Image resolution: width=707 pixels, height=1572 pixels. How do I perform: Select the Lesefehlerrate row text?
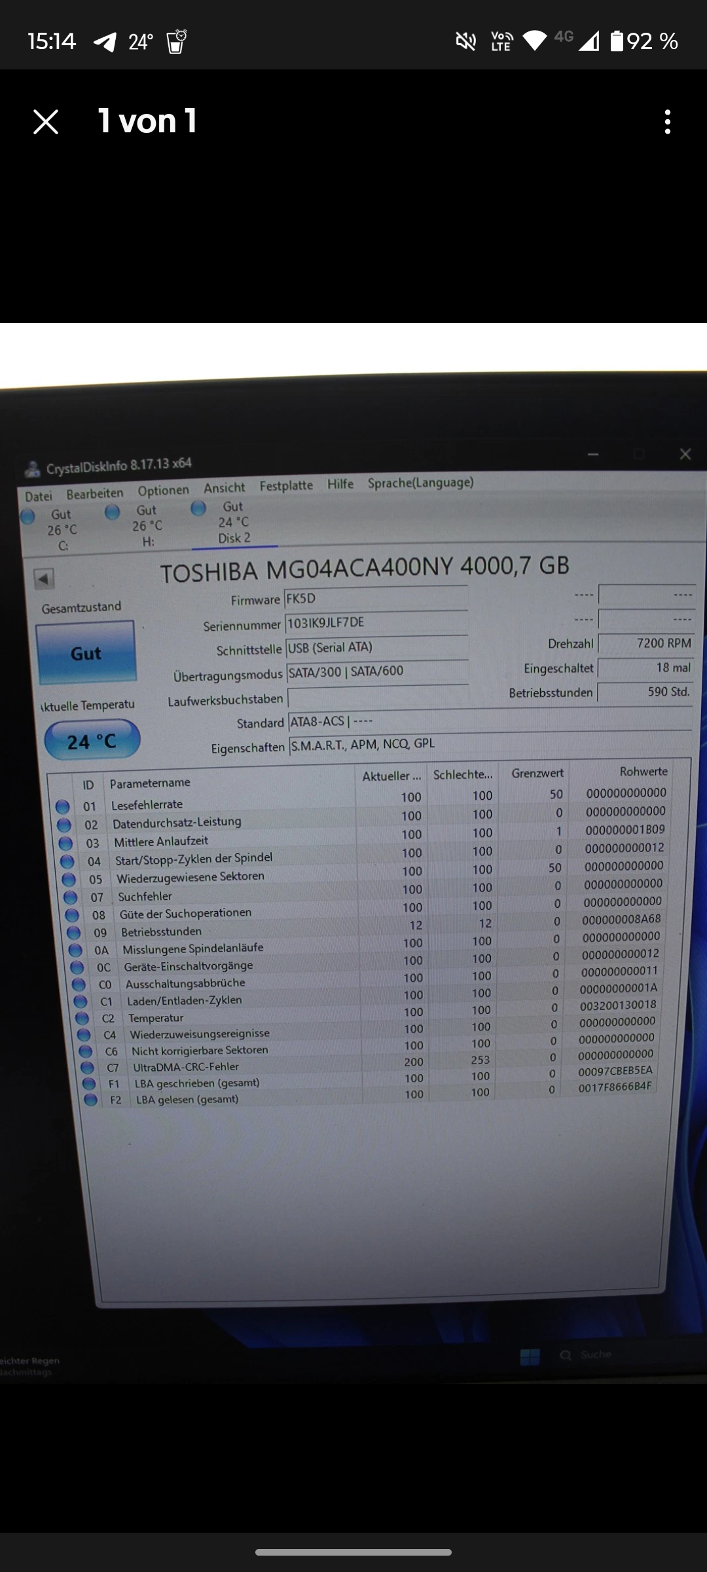147,804
